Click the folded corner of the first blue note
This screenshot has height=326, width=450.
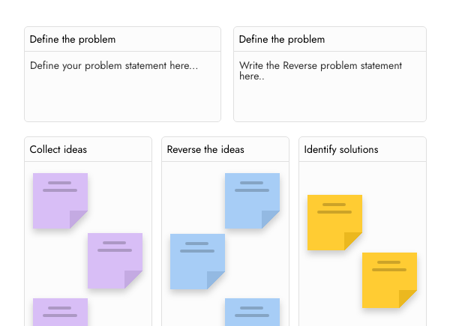[272, 221]
